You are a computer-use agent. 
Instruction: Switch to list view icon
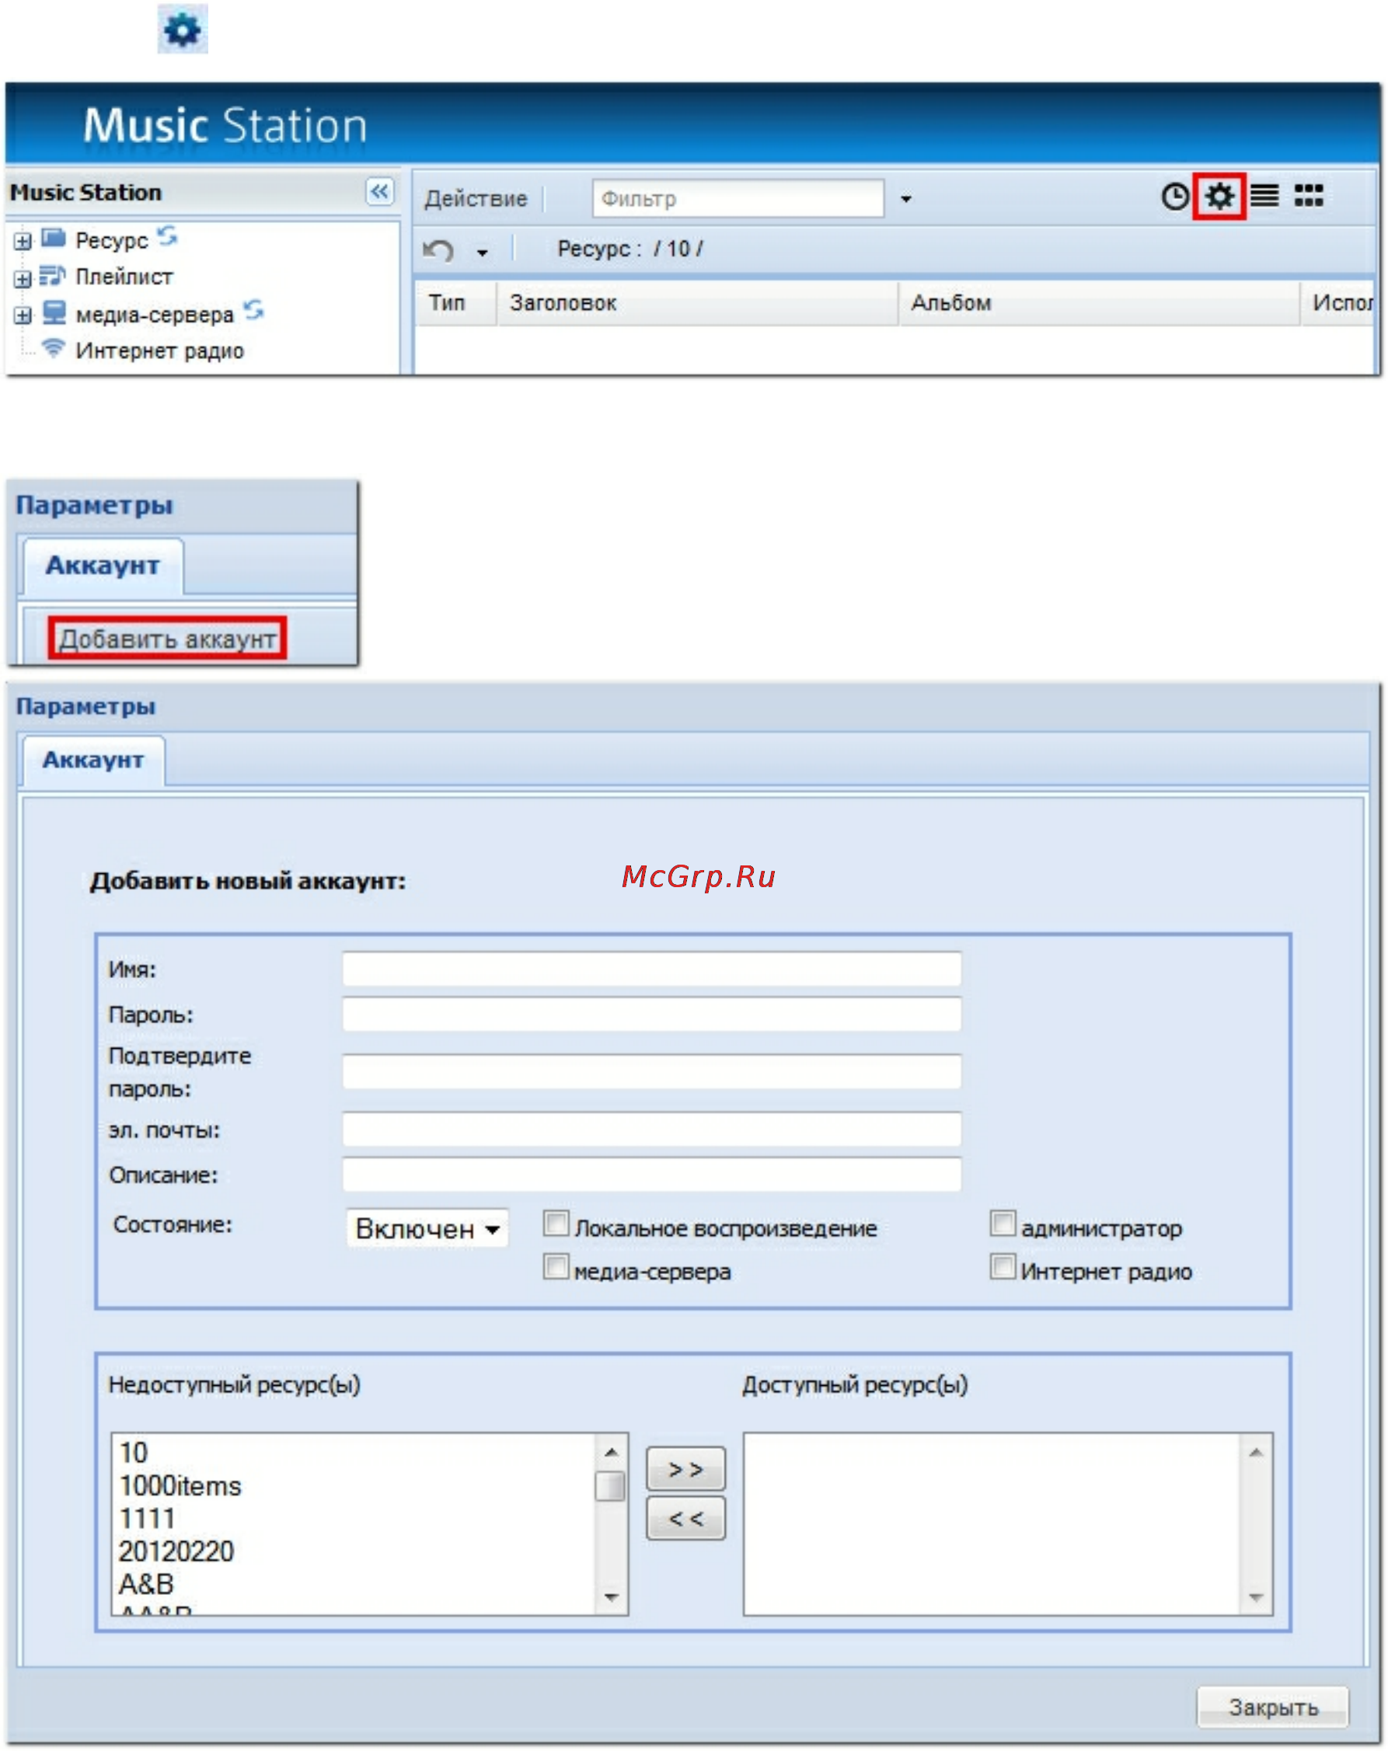(x=1264, y=196)
